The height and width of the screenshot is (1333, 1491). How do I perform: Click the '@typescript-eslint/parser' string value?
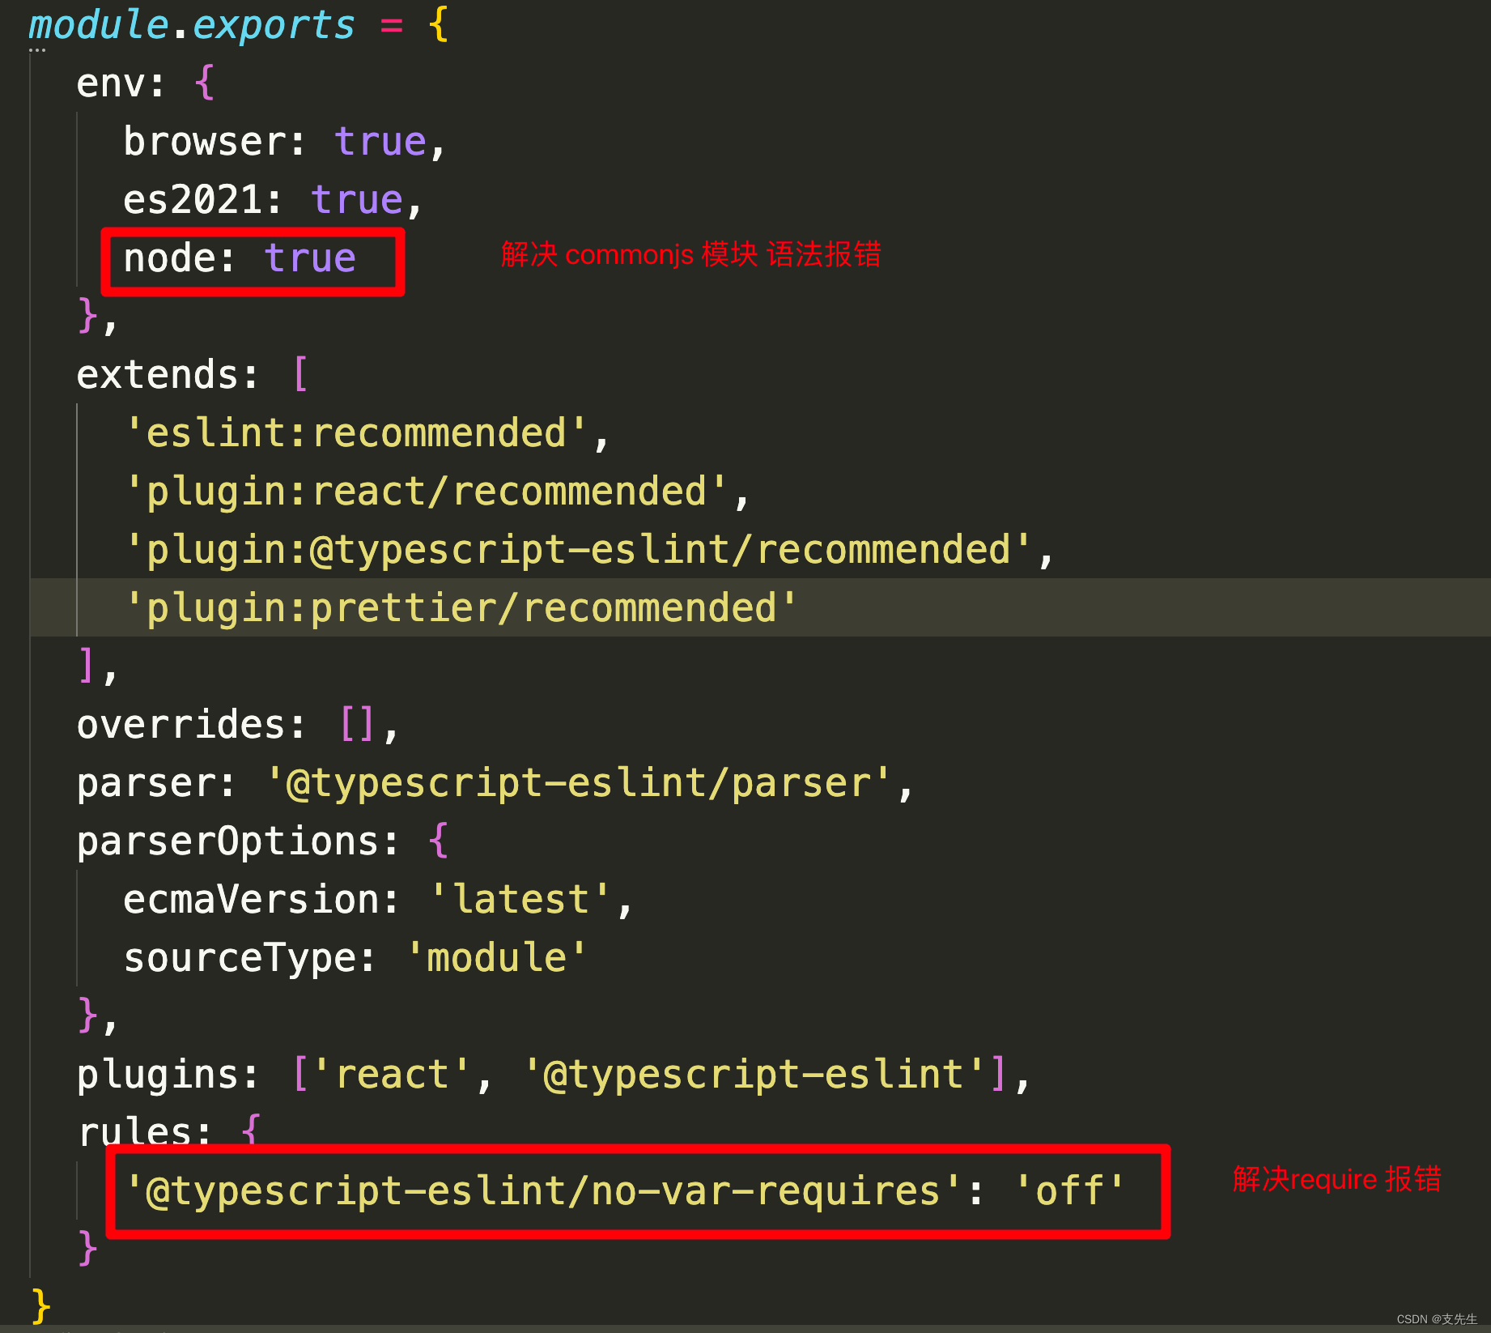point(579,783)
